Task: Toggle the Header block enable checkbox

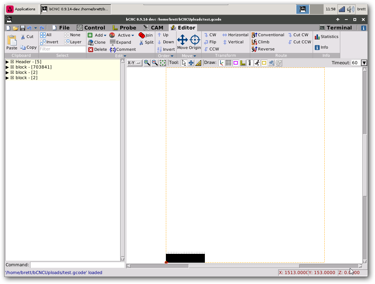Action: coord(12,62)
